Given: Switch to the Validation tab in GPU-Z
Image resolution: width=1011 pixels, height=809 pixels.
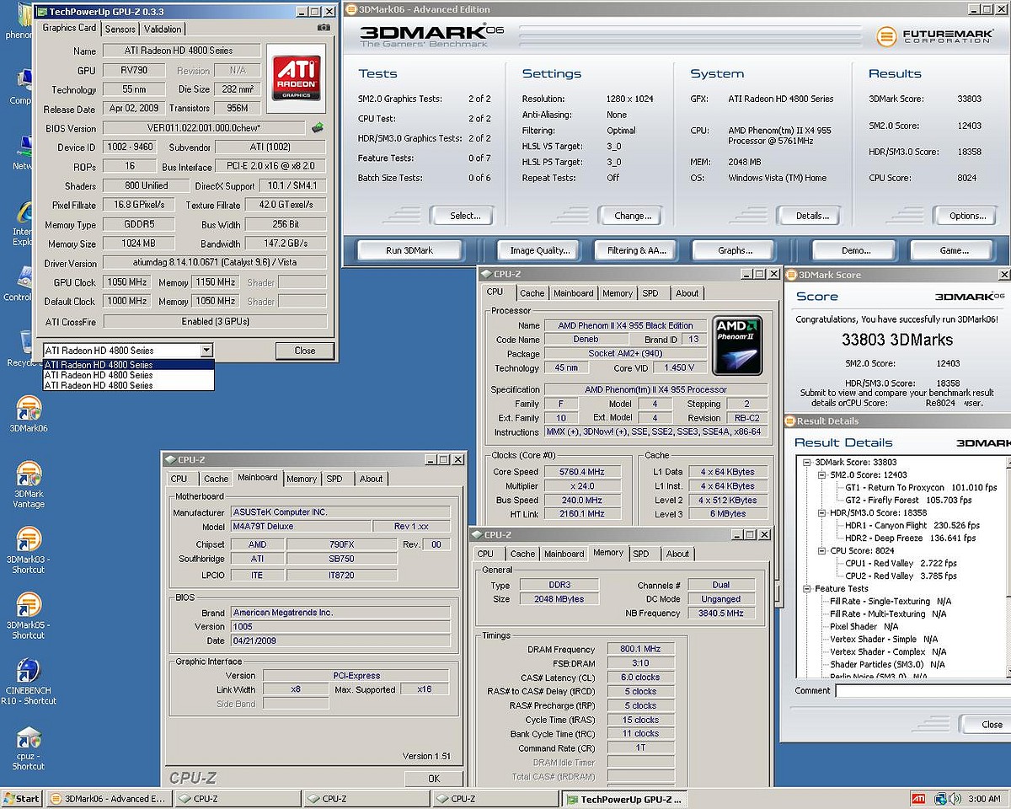Looking at the screenshot, I should (163, 29).
